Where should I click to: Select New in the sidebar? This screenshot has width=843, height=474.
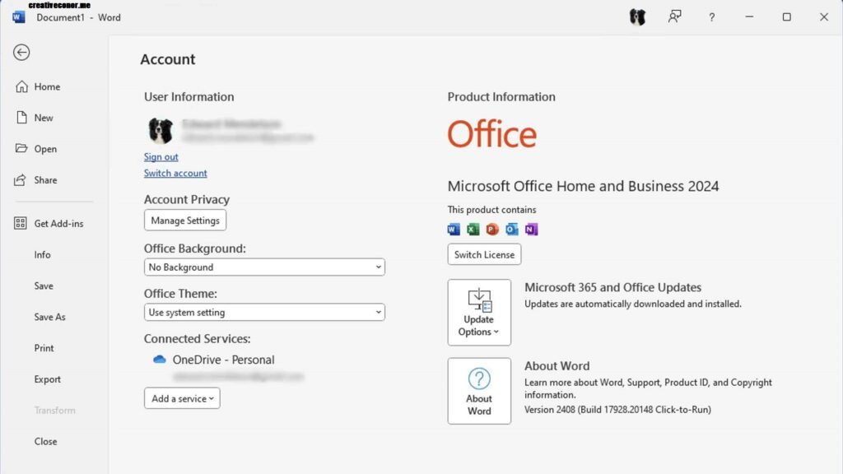[x=44, y=118]
